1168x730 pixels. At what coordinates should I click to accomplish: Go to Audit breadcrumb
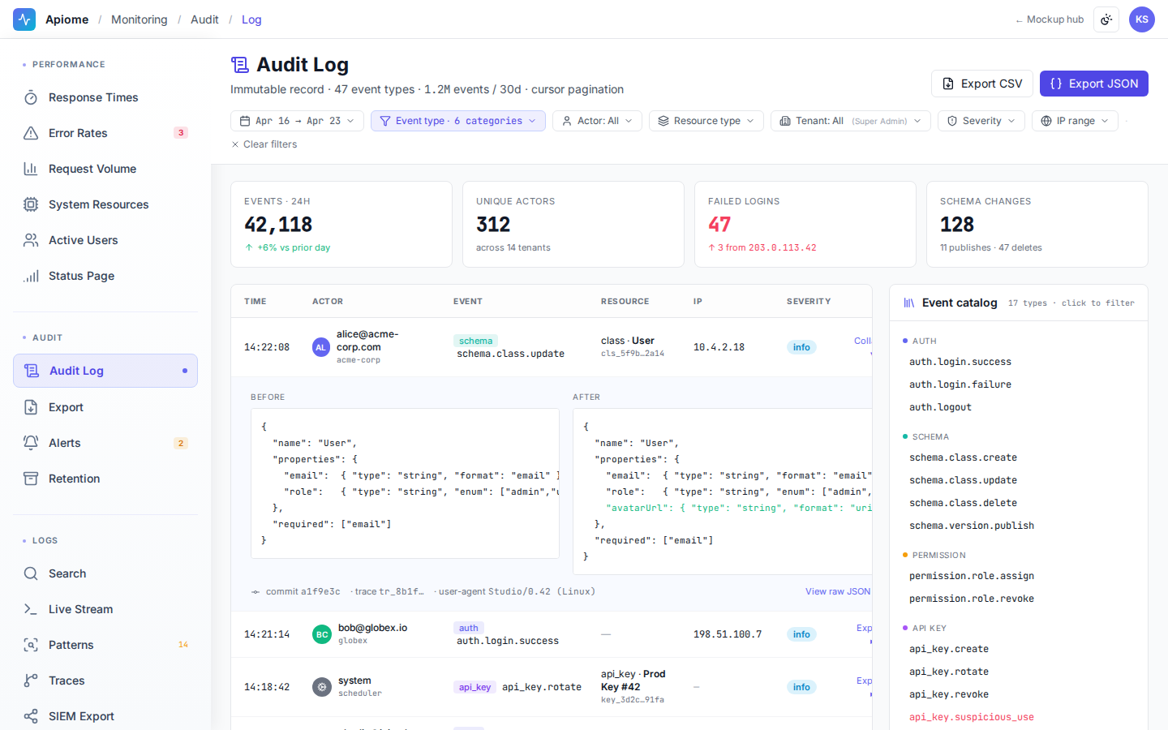coord(204,19)
